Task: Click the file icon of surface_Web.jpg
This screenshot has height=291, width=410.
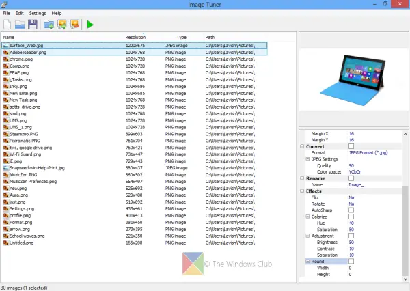Action: [5, 46]
